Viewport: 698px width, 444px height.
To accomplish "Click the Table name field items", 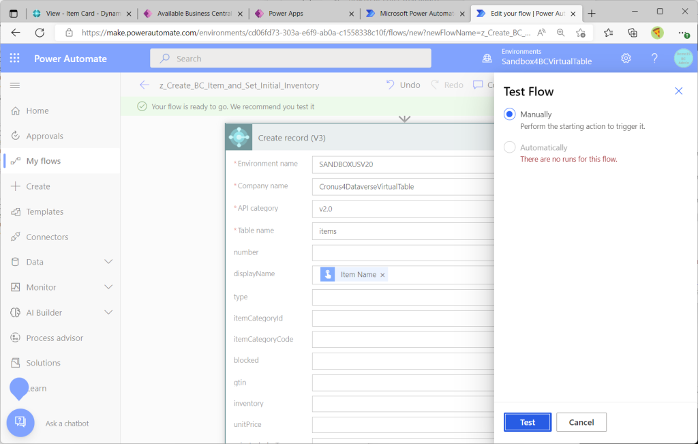I will click(x=404, y=231).
